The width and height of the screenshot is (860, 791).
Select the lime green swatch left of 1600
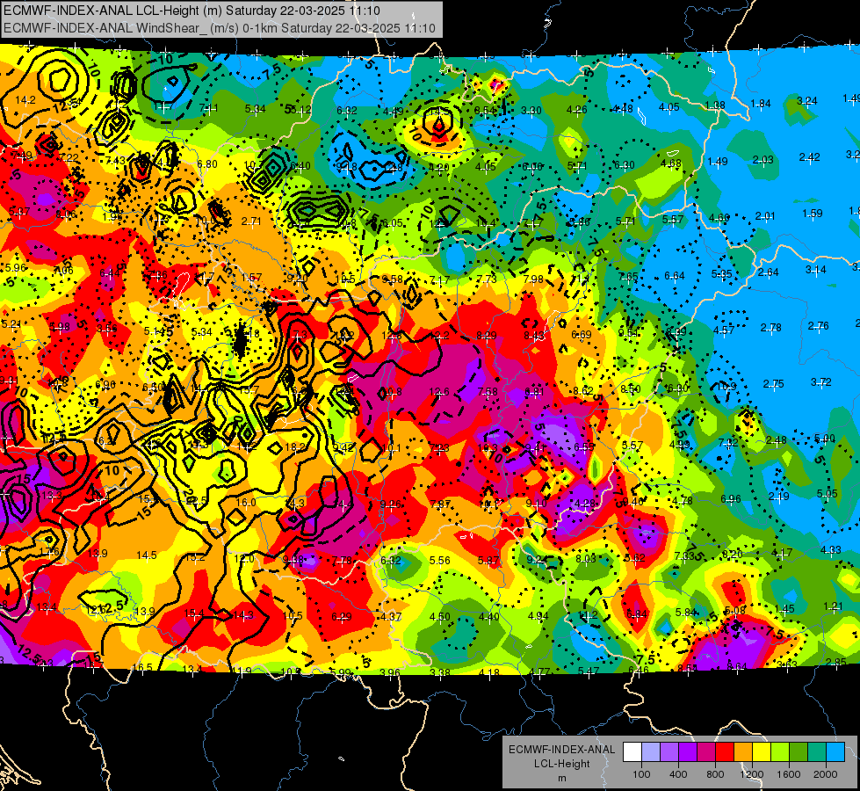[779, 751]
